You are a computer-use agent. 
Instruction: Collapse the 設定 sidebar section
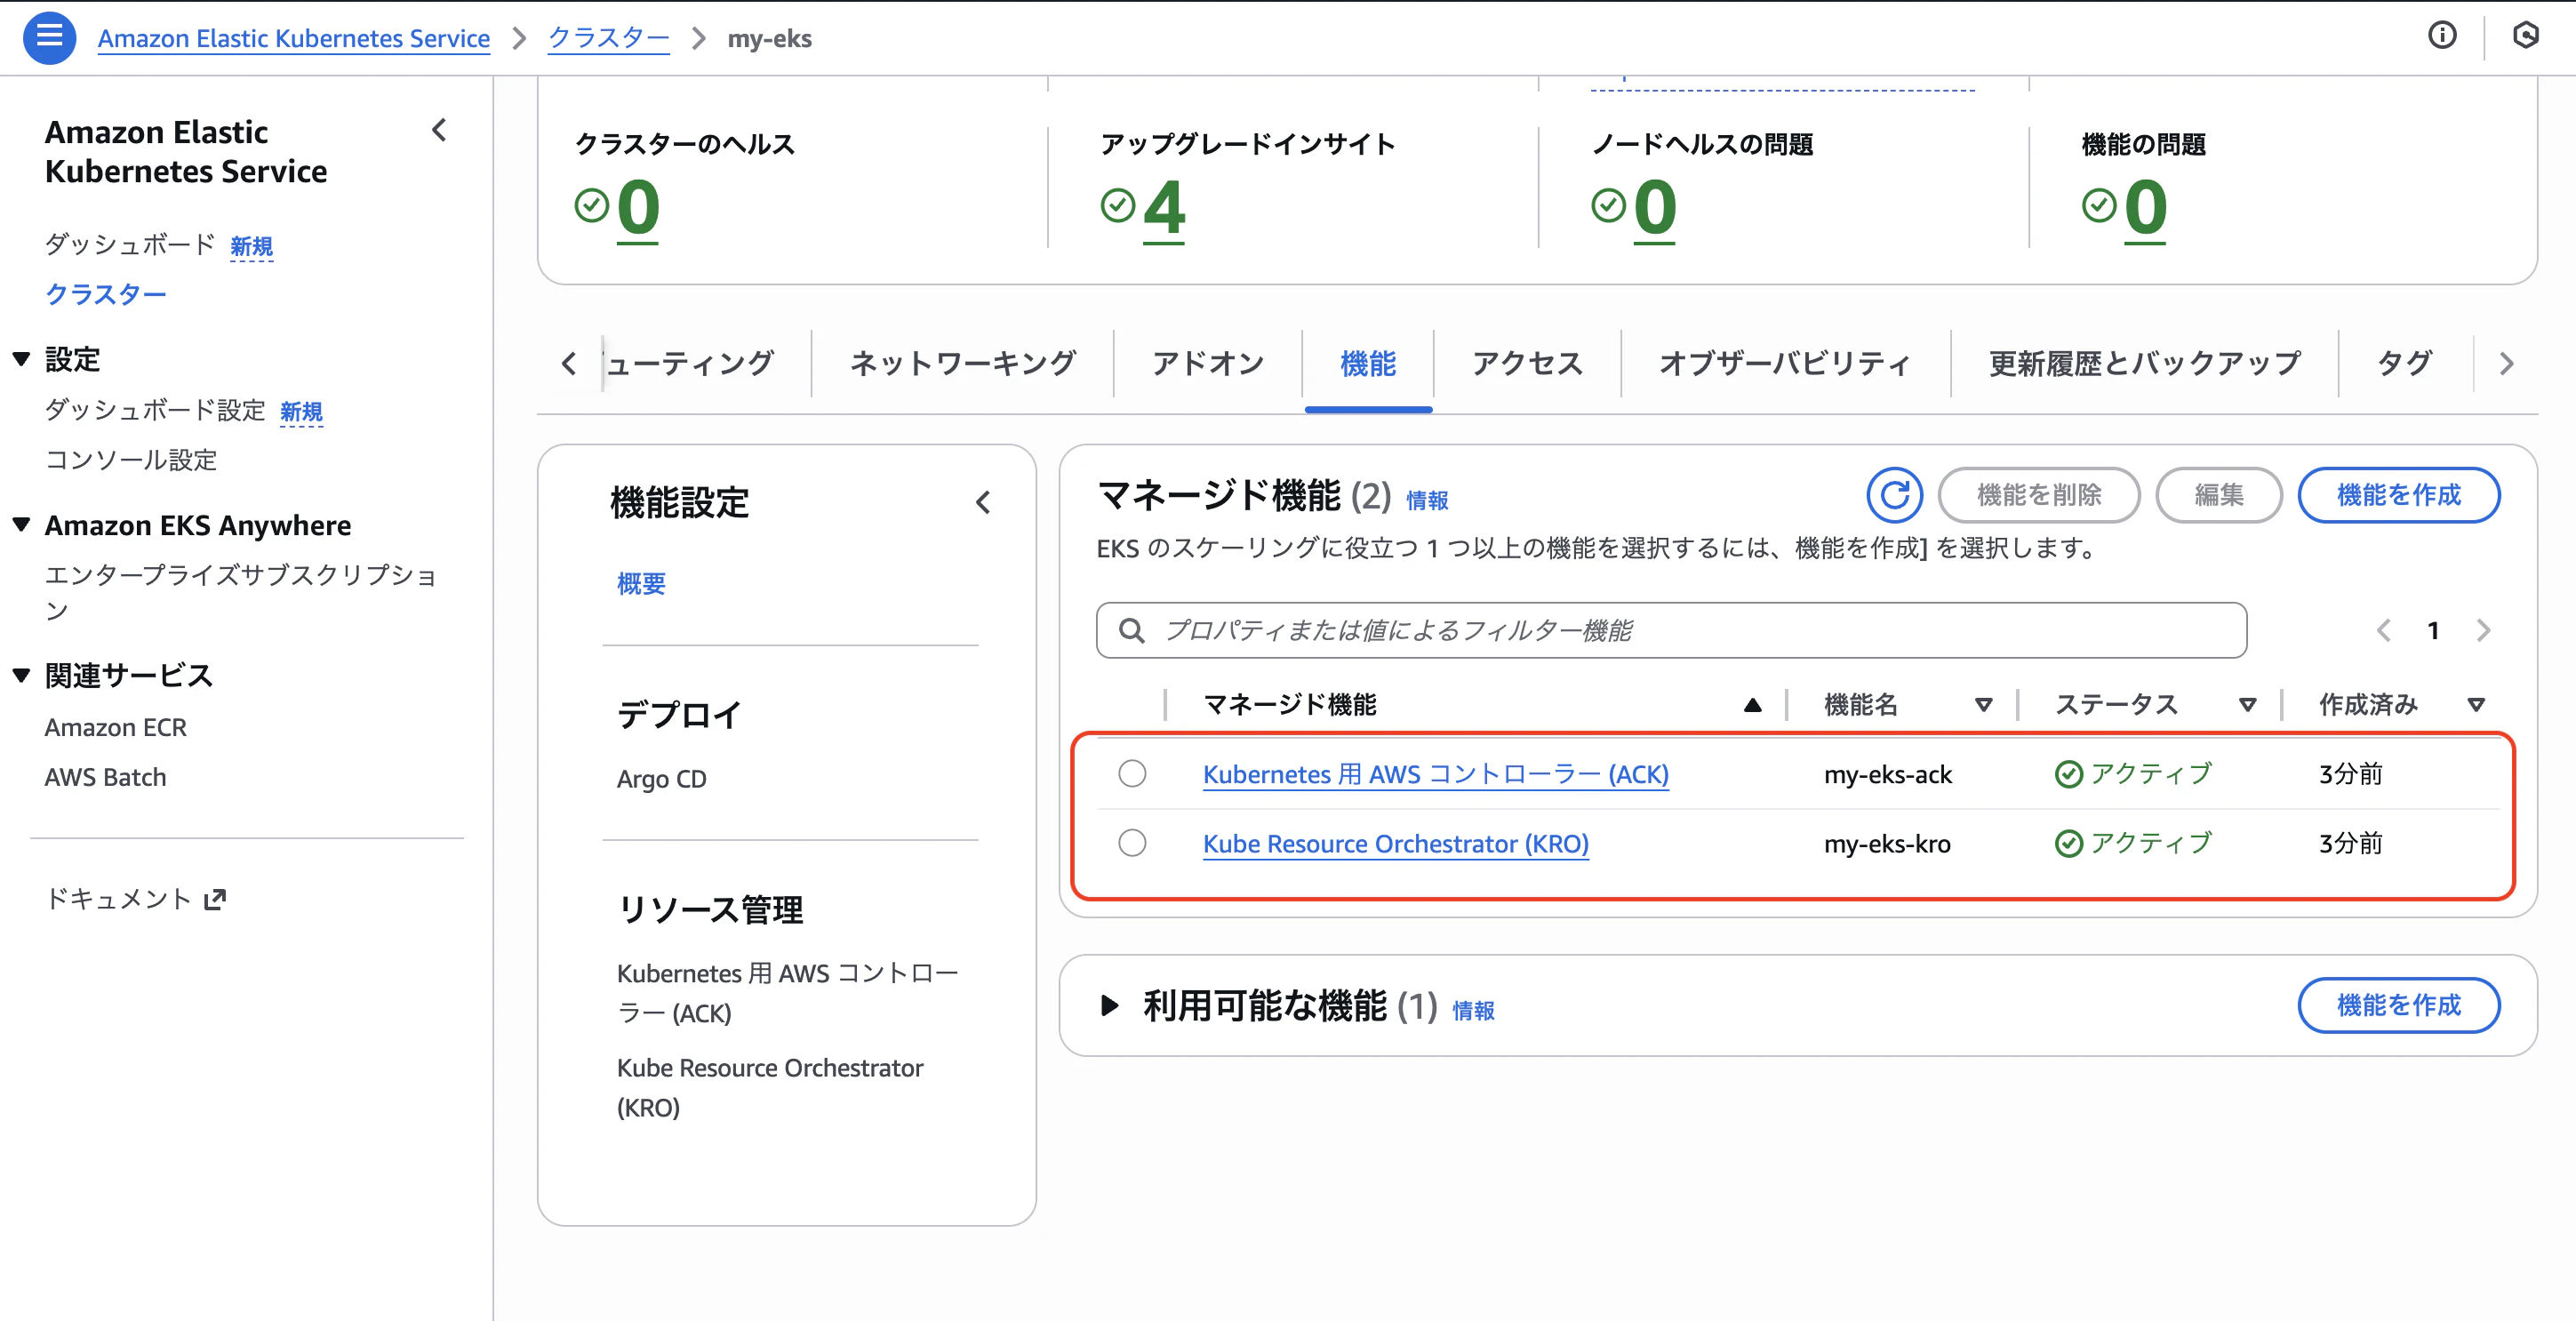[x=21, y=358]
